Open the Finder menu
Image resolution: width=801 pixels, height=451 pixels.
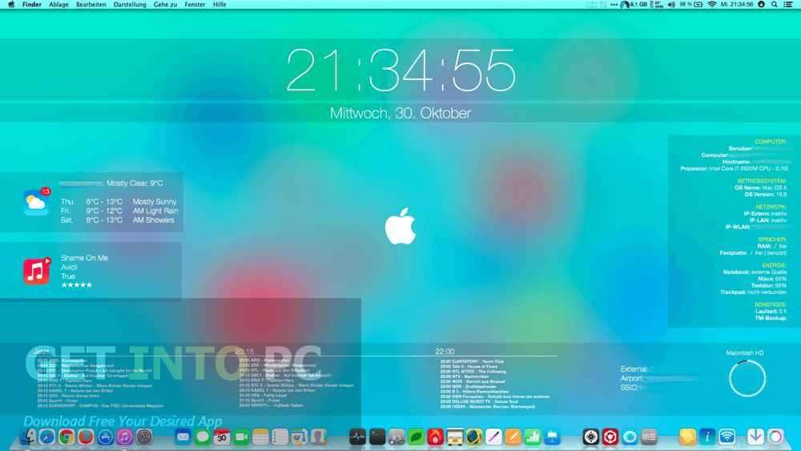click(x=32, y=4)
